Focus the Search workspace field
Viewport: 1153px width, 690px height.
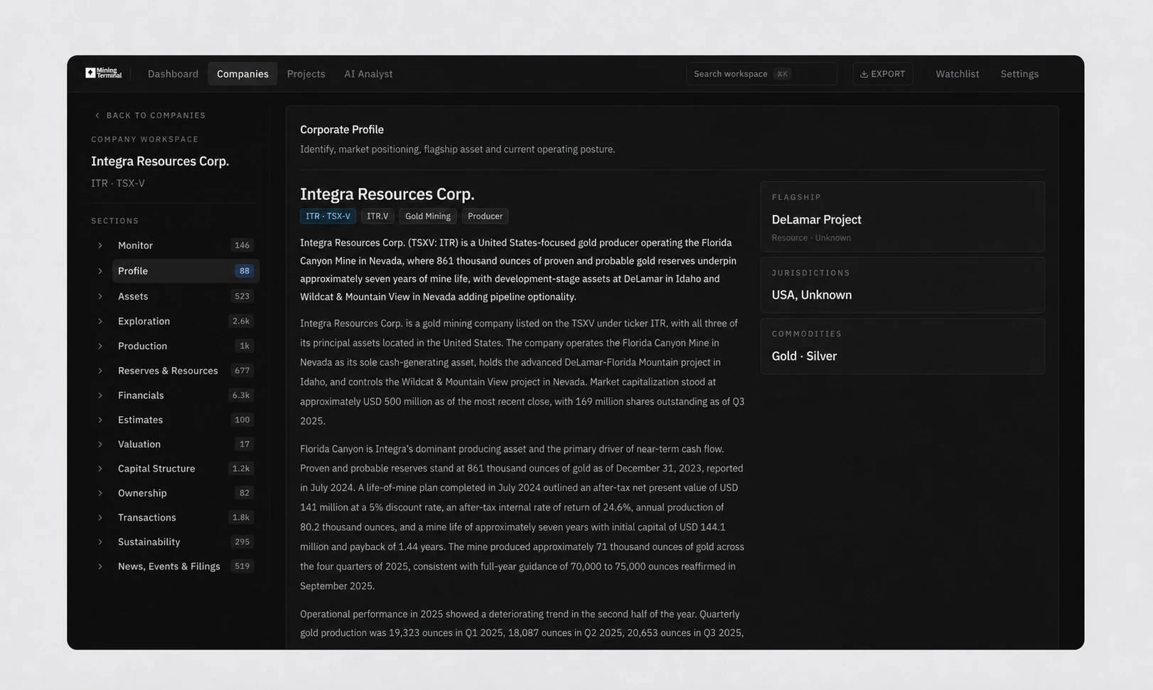(x=761, y=74)
